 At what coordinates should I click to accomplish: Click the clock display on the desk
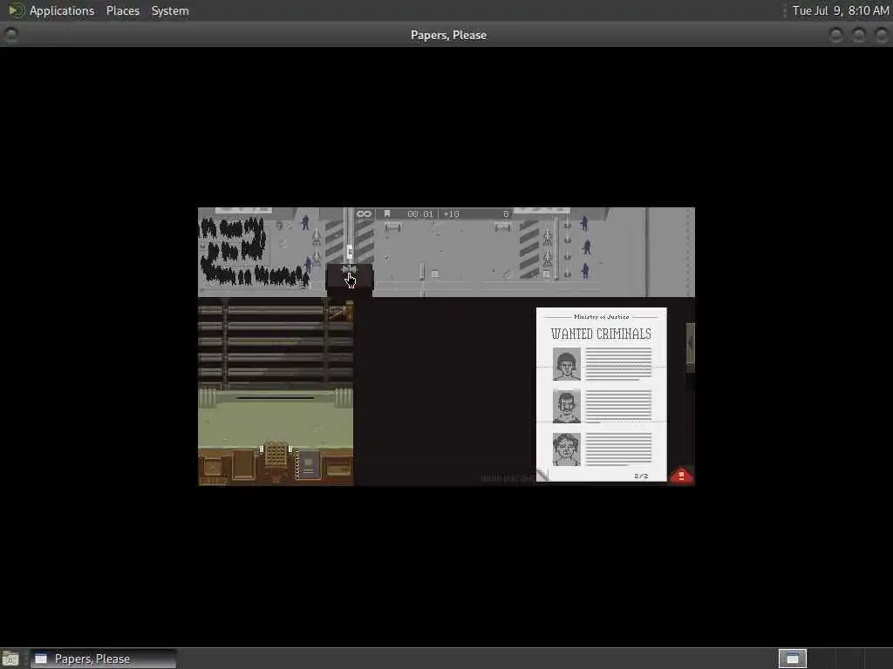coord(213,468)
